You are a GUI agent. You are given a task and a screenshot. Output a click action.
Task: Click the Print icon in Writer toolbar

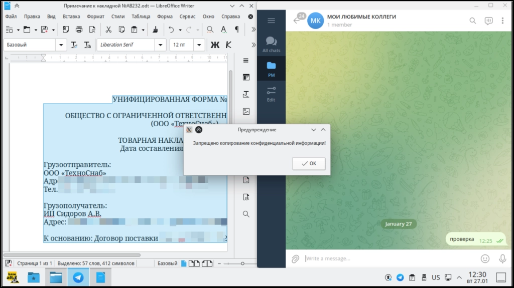click(79, 30)
